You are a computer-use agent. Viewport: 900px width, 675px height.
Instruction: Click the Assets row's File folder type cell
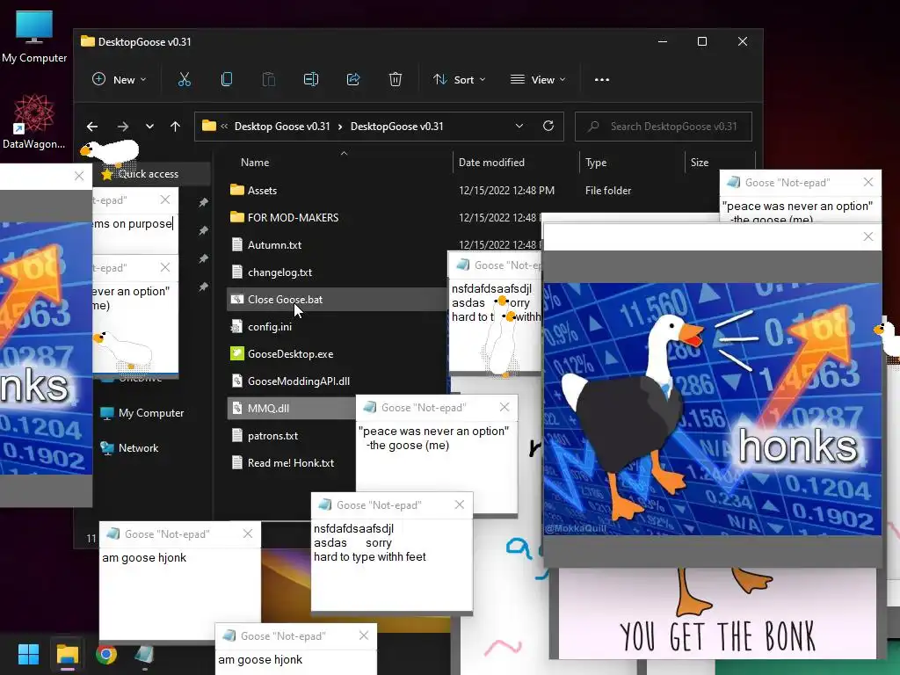[608, 191]
